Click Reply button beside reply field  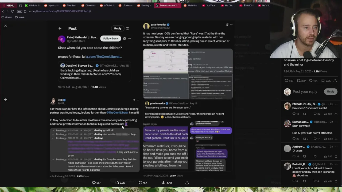click(331, 91)
